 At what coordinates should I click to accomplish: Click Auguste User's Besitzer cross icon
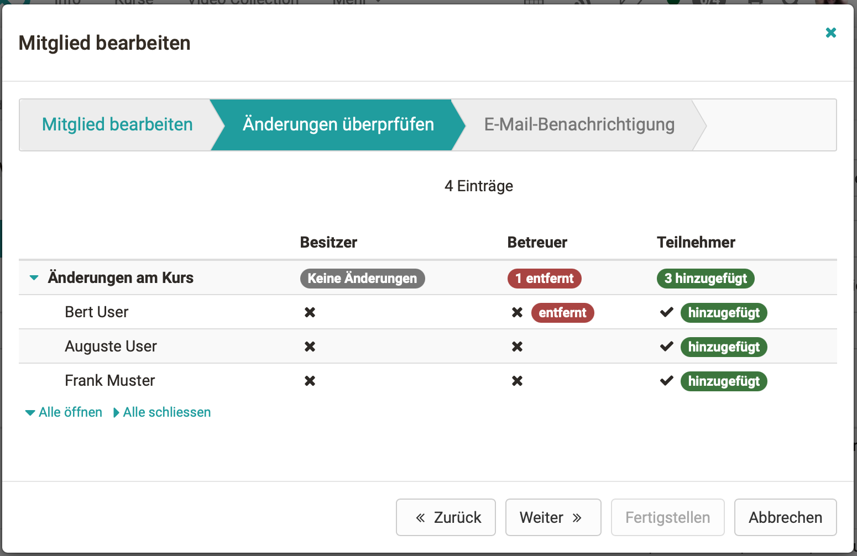[x=310, y=347]
